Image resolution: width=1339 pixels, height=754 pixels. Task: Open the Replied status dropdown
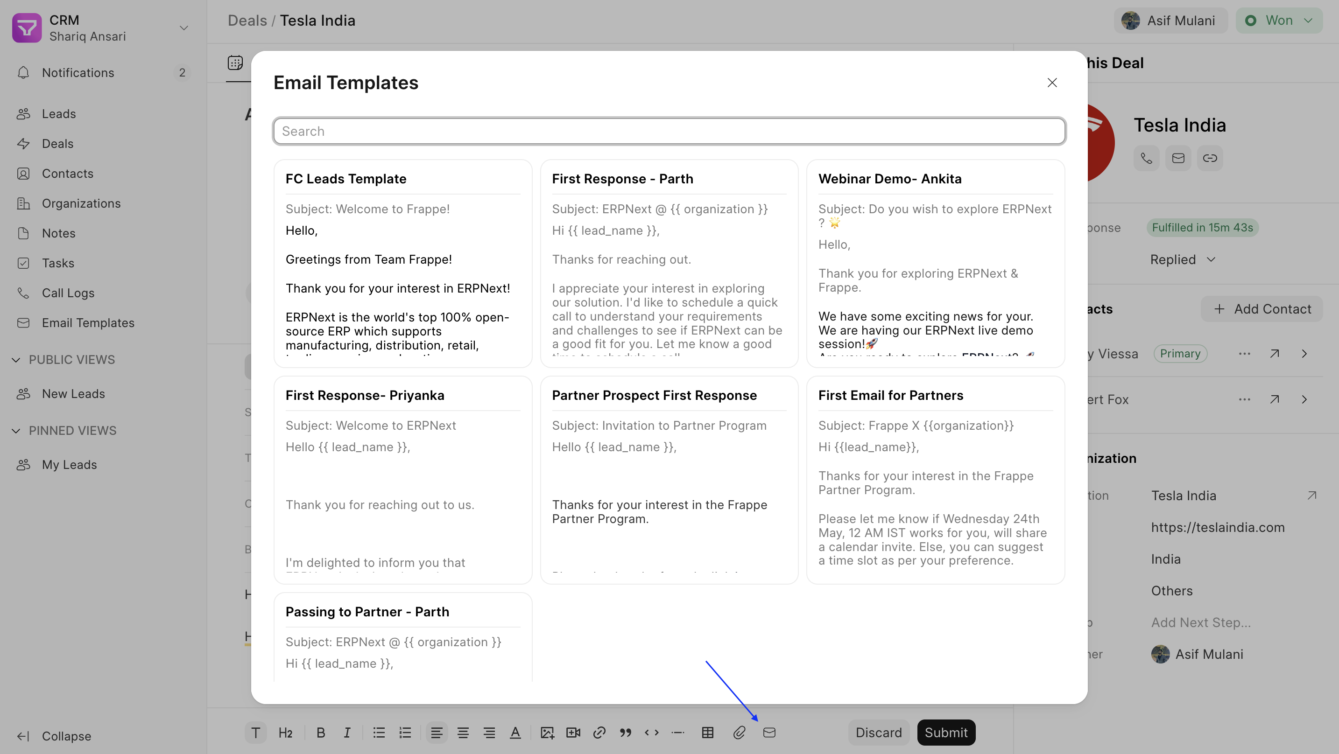[1183, 260]
